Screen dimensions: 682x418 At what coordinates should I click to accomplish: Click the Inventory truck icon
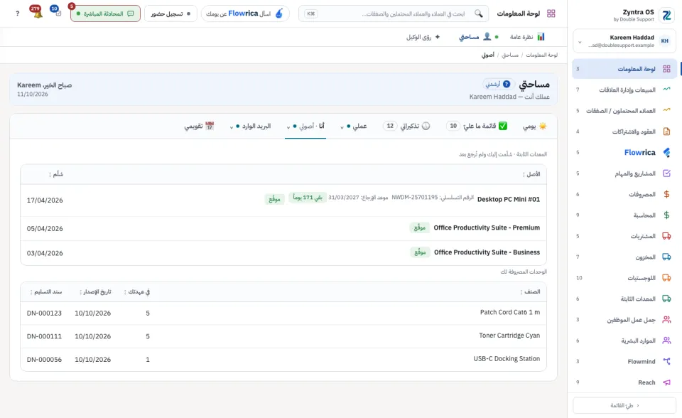(x=666, y=257)
